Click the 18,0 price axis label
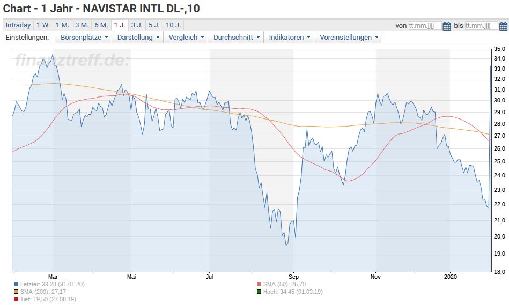The image size is (509, 305). (x=499, y=272)
